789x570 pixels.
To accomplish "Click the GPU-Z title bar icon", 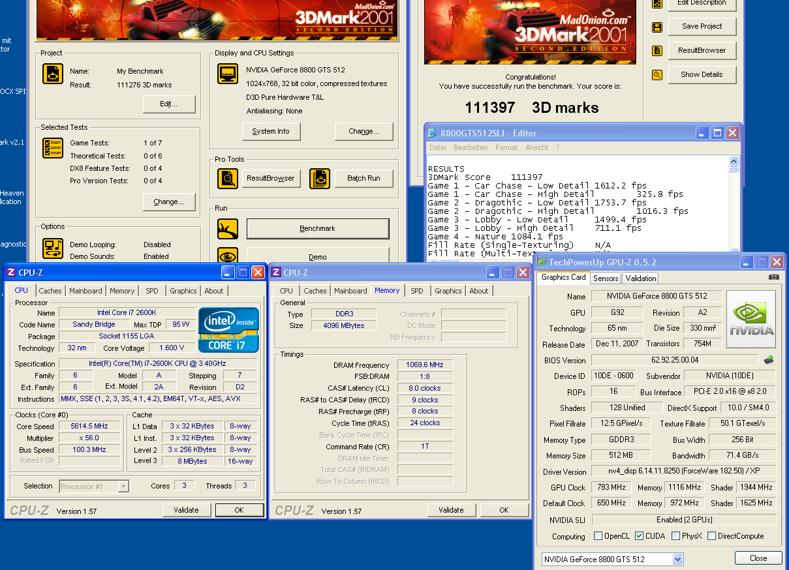I will pos(542,262).
